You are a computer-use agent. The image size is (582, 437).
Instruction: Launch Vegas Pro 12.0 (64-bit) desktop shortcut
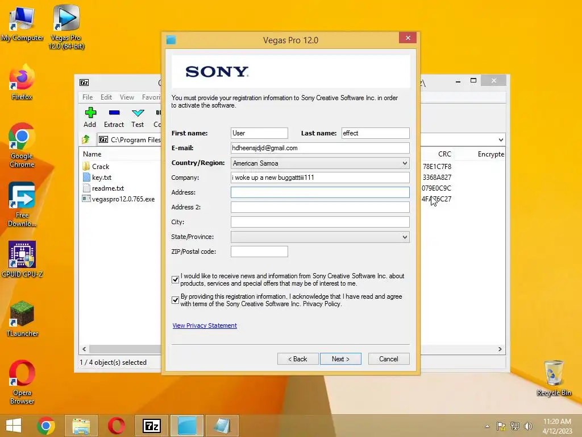(x=66, y=27)
